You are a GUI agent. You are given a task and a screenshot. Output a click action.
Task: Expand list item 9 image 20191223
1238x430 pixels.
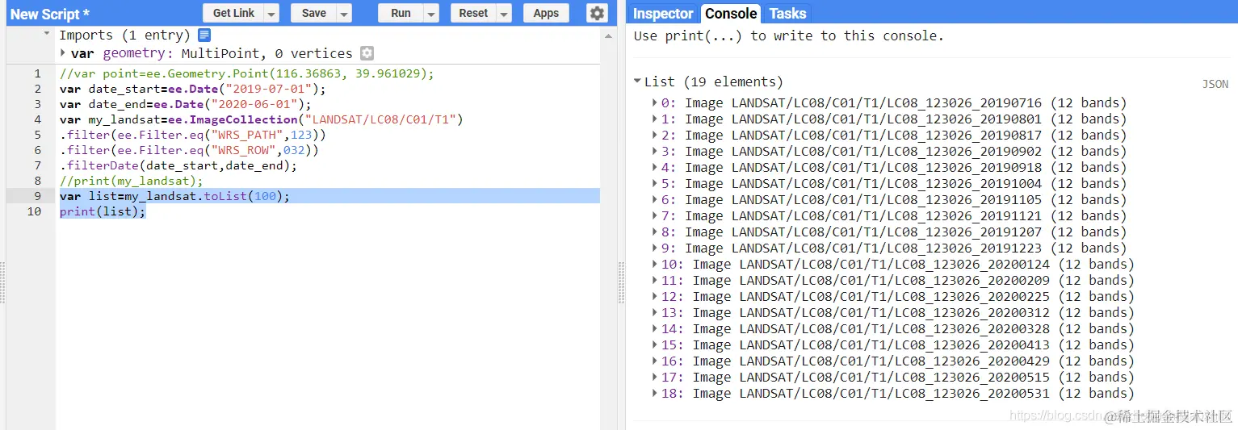coord(655,248)
